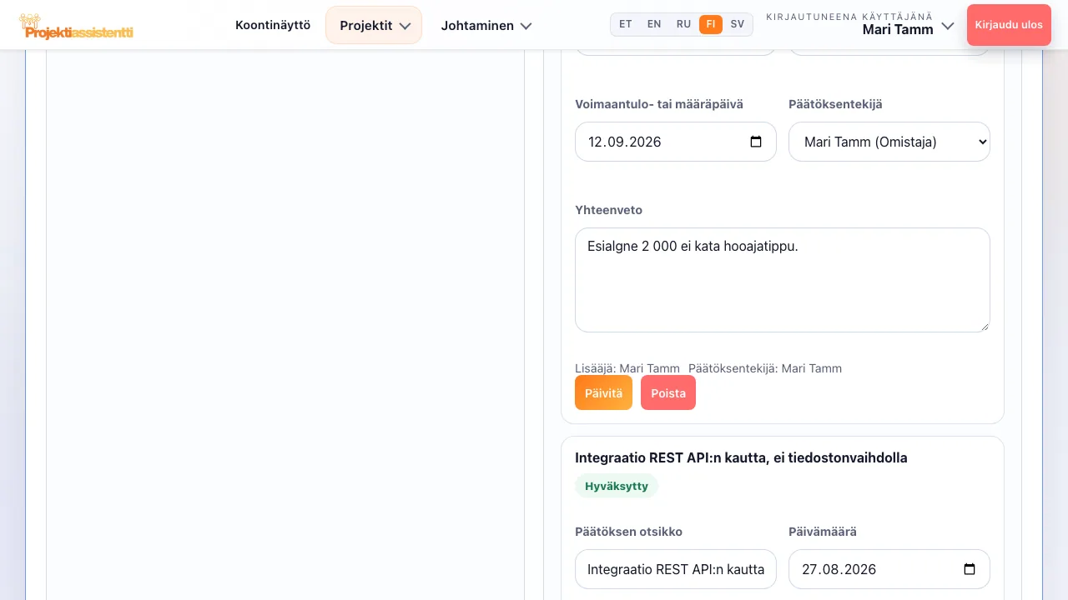Click the chevron next to Projektit
Screen dimensions: 1068x600
pos(406,26)
